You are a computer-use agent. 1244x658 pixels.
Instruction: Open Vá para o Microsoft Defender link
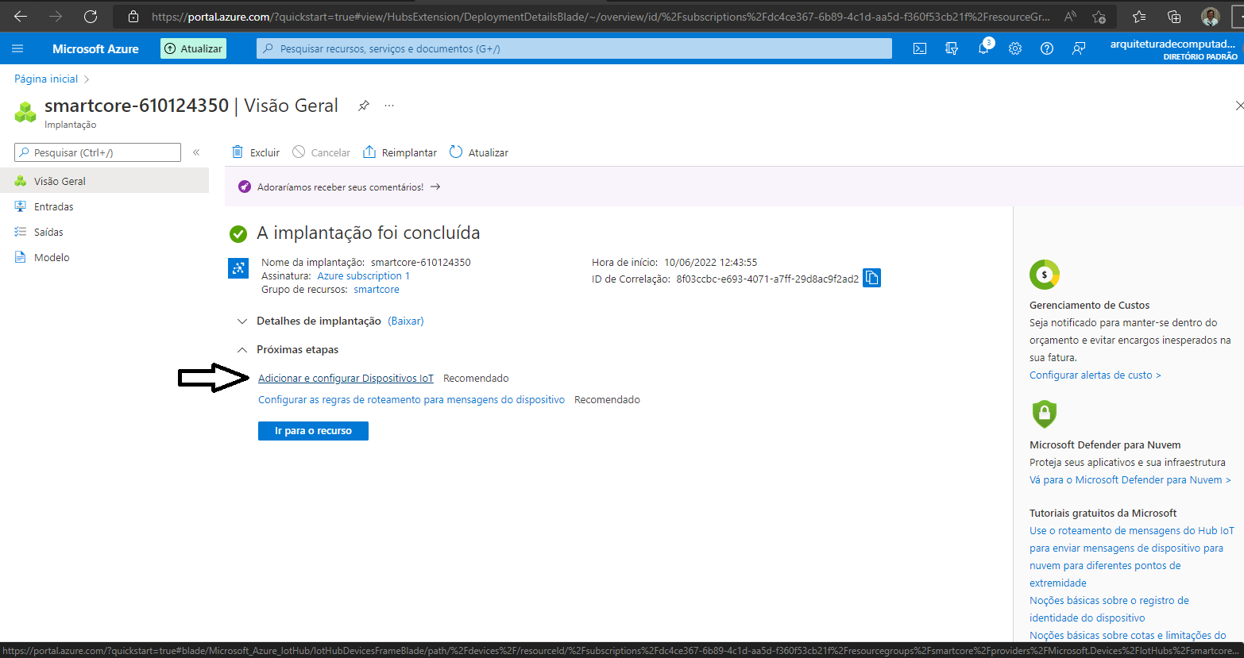pyautogui.click(x=1131, y=480)
